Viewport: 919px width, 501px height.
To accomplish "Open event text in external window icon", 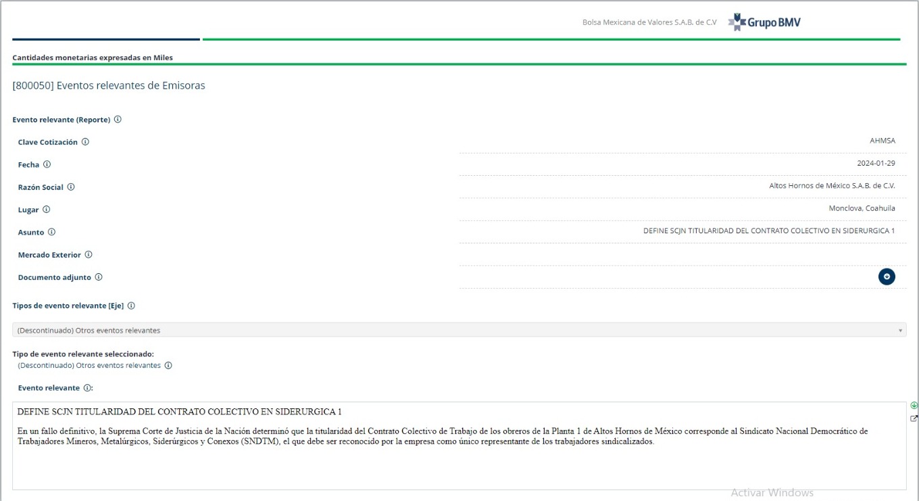I will point(914,419).
